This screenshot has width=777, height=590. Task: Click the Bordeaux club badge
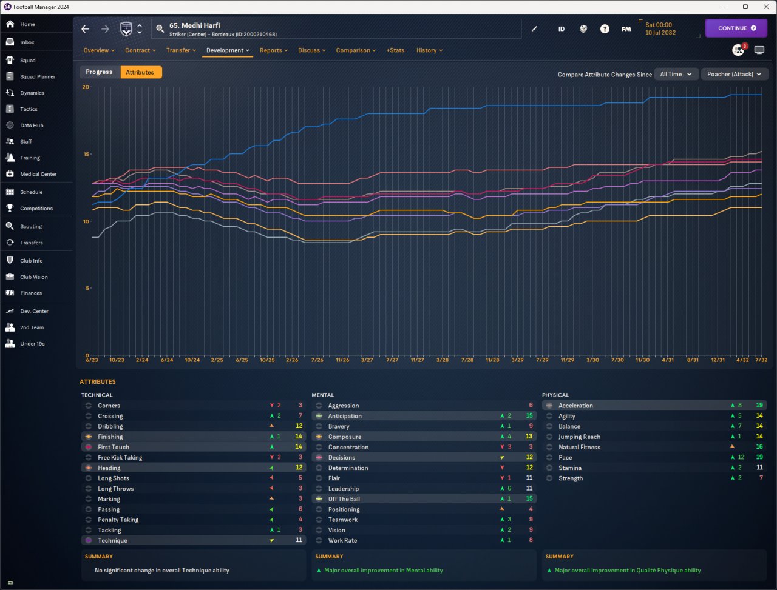126,29
